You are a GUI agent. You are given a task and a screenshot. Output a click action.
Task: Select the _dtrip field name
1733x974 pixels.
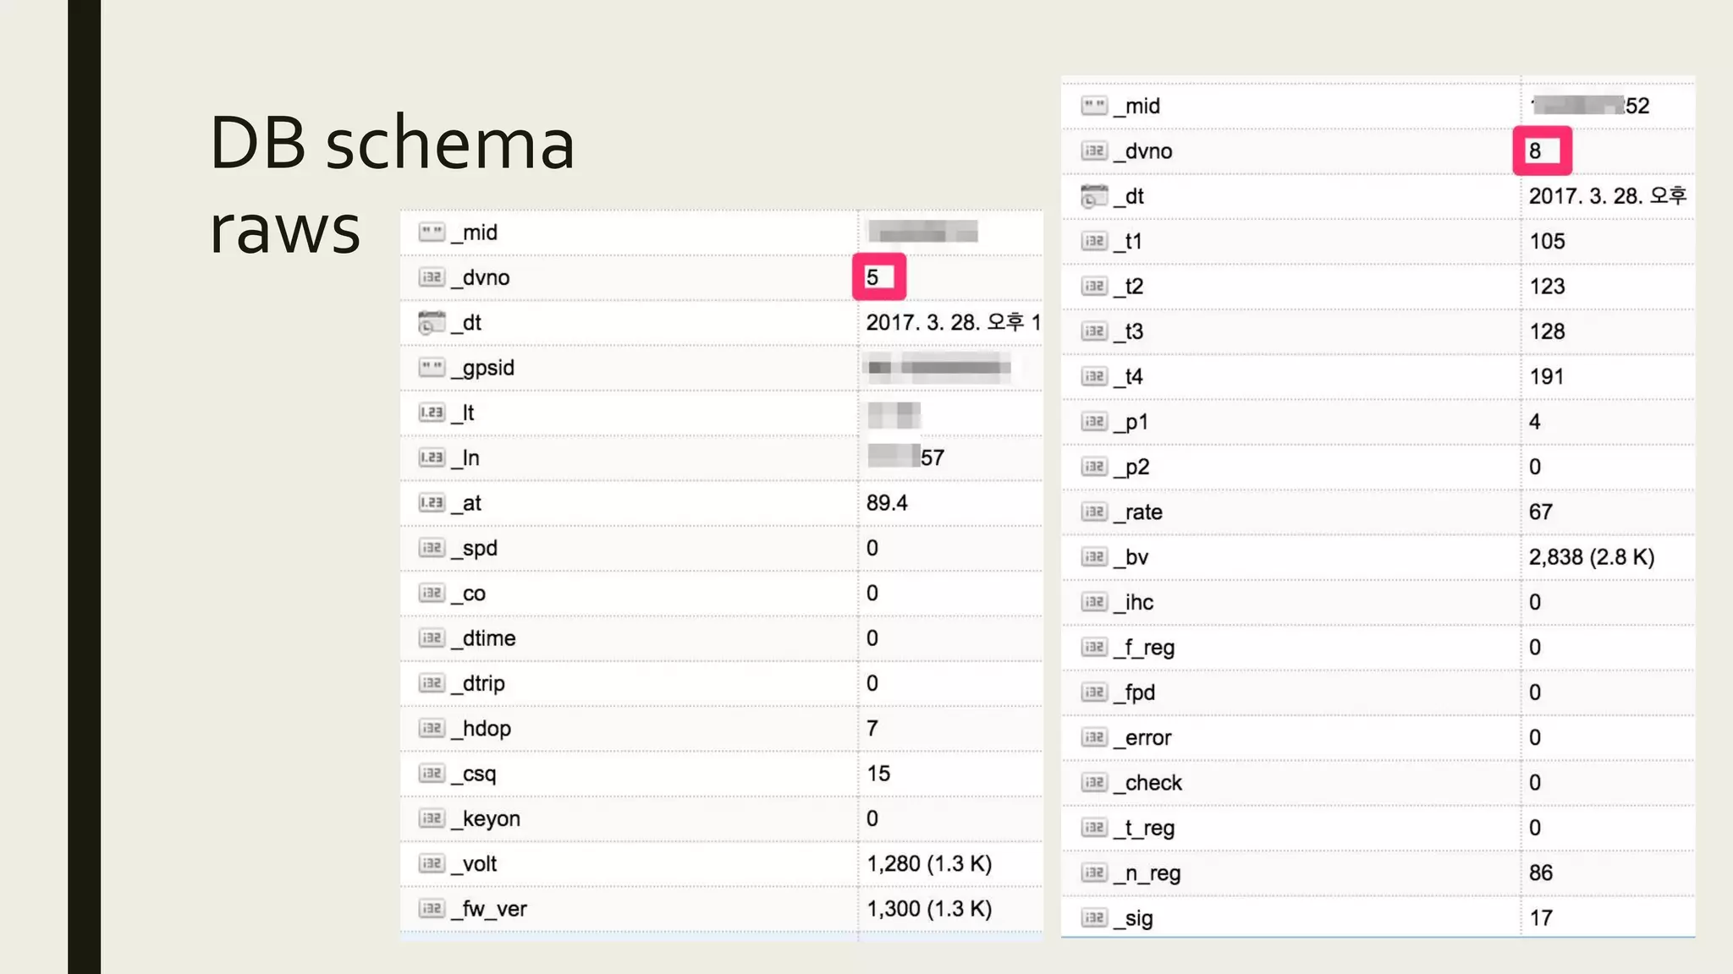pyautogui.click(x=478, y=683)
